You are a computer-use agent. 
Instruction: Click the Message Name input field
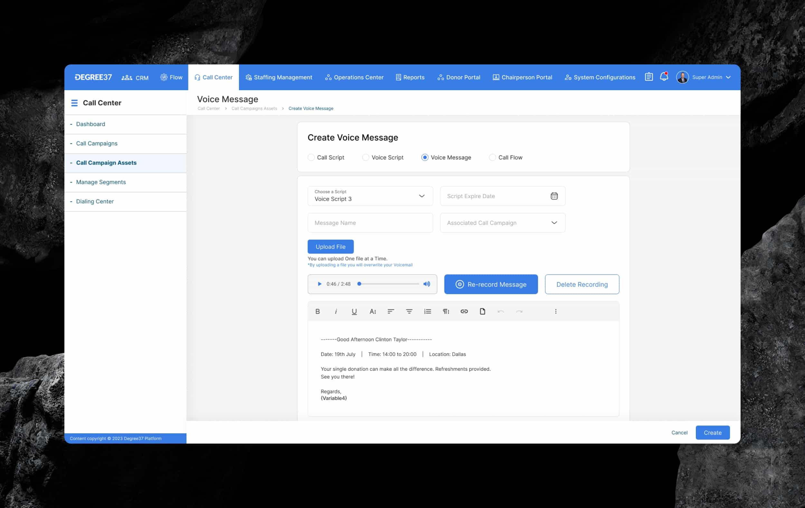coord(370,223)
